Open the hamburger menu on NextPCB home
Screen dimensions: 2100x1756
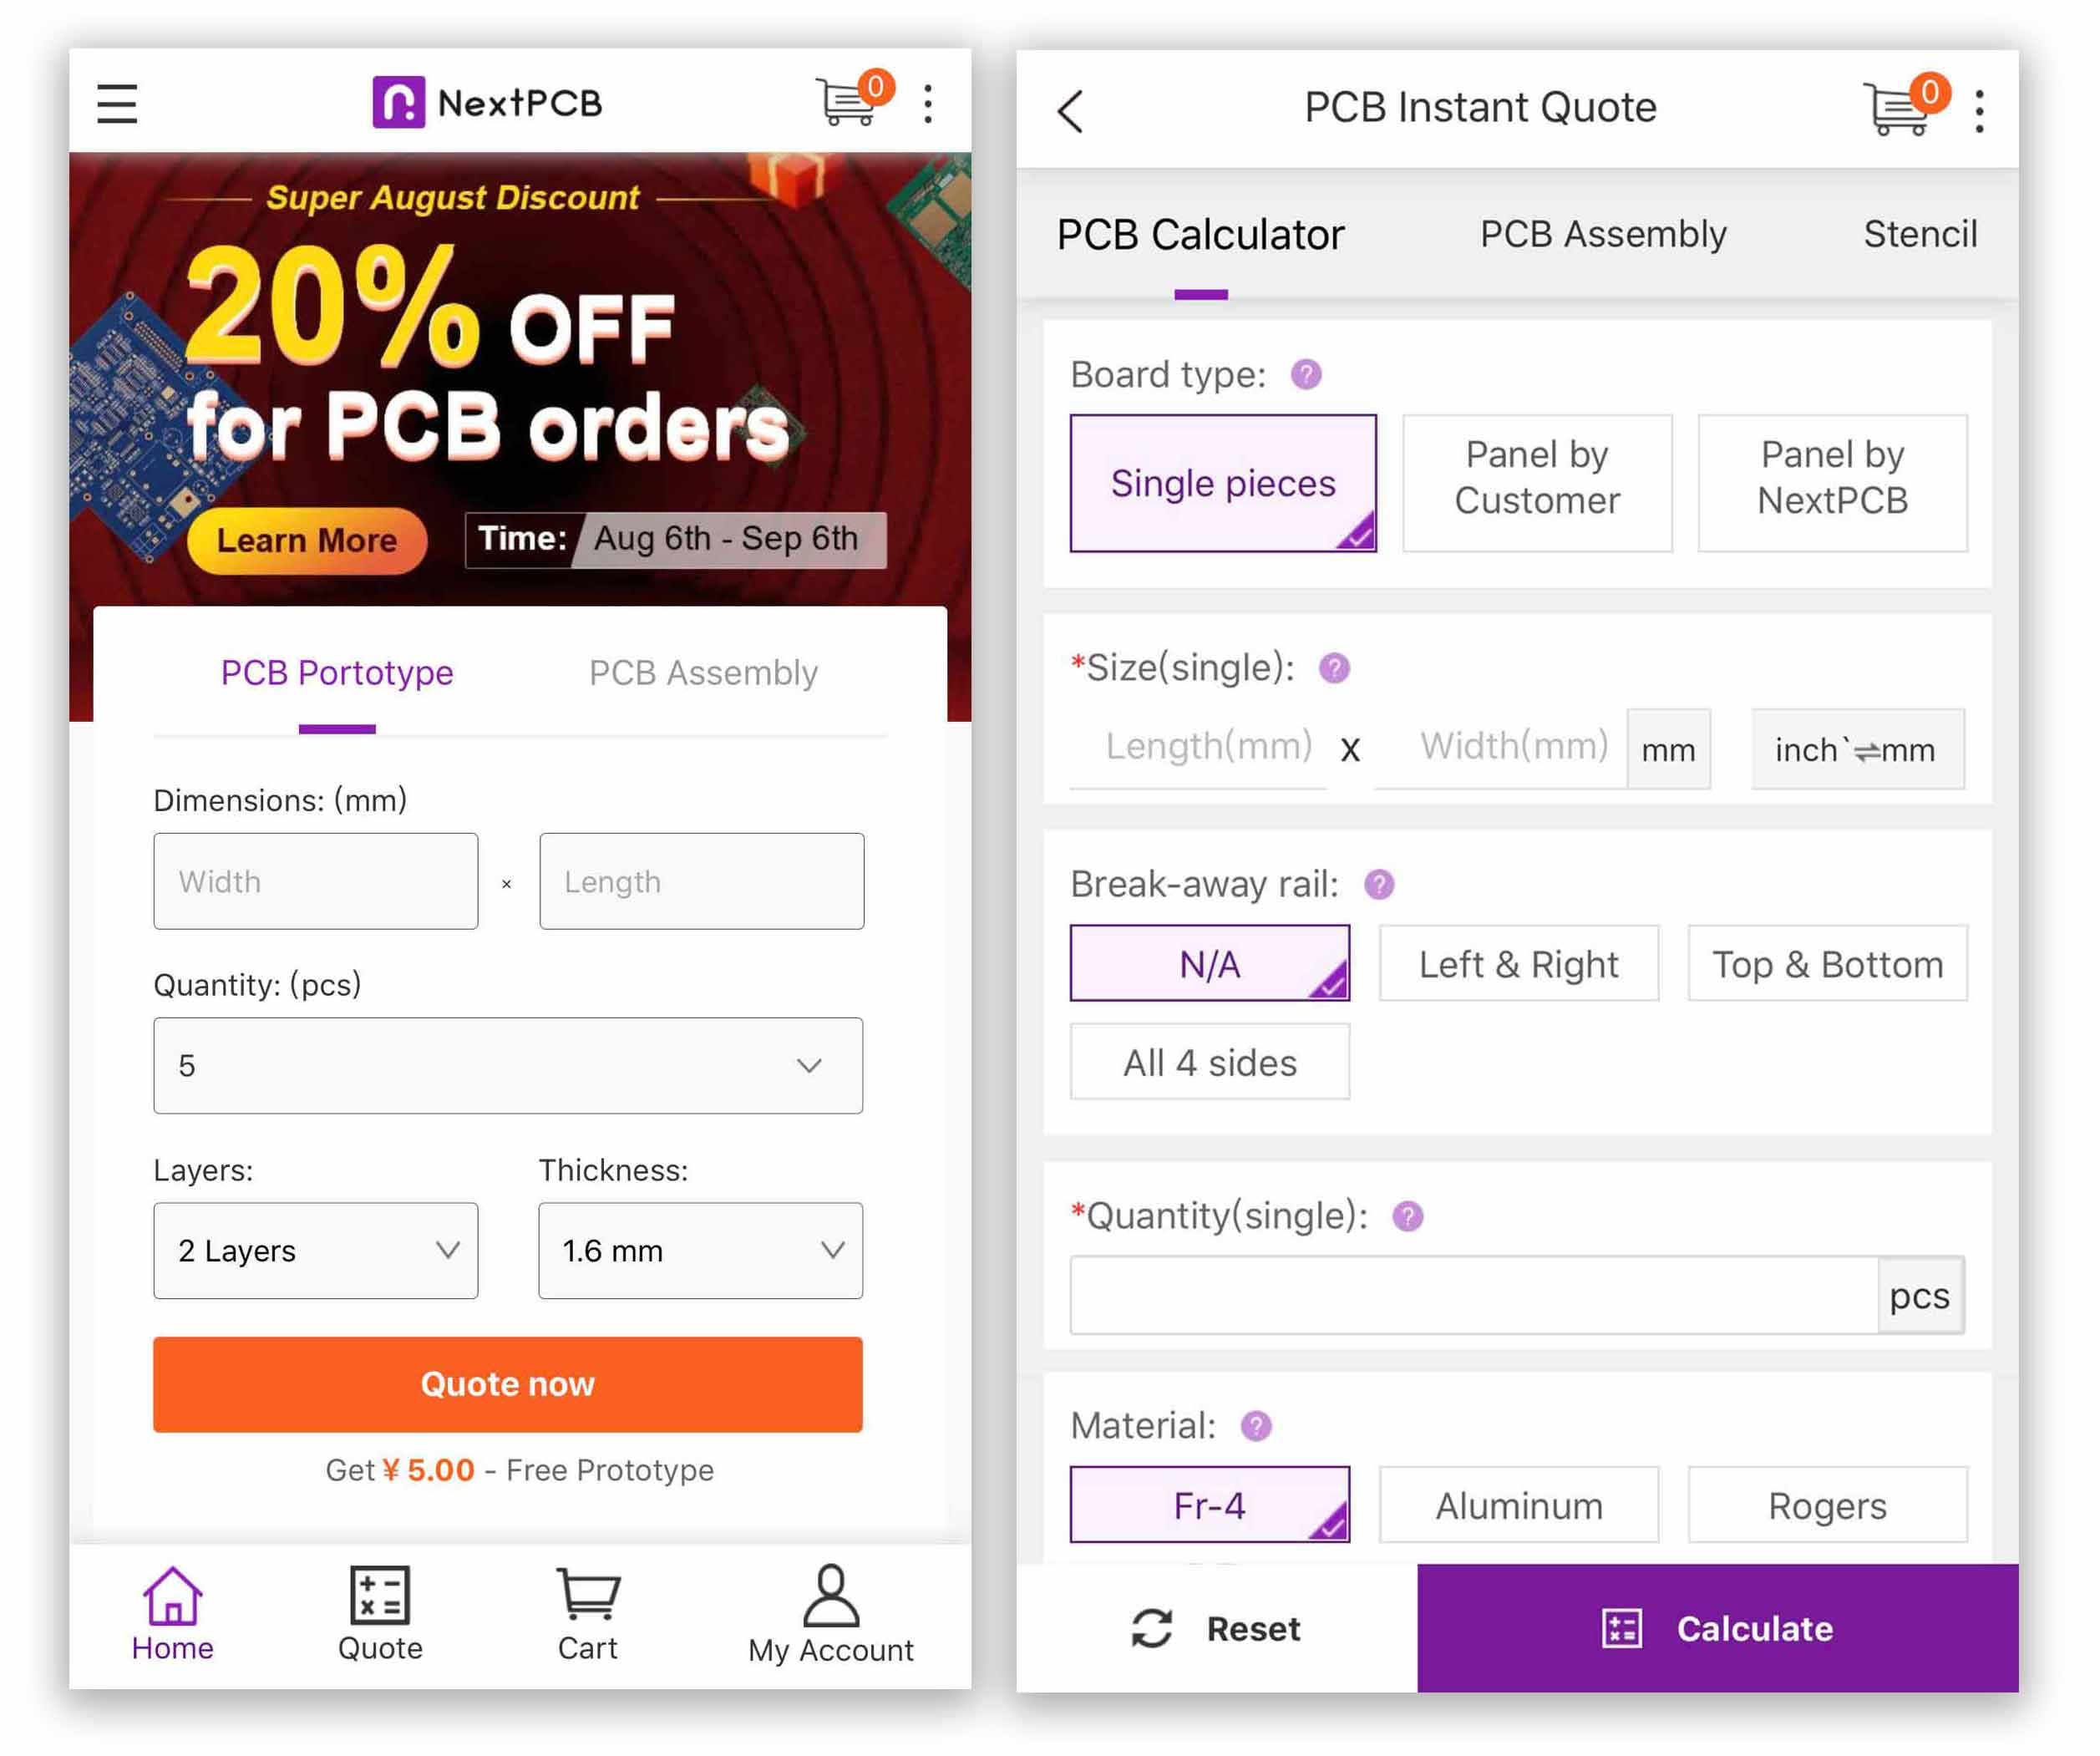point(117,104)
